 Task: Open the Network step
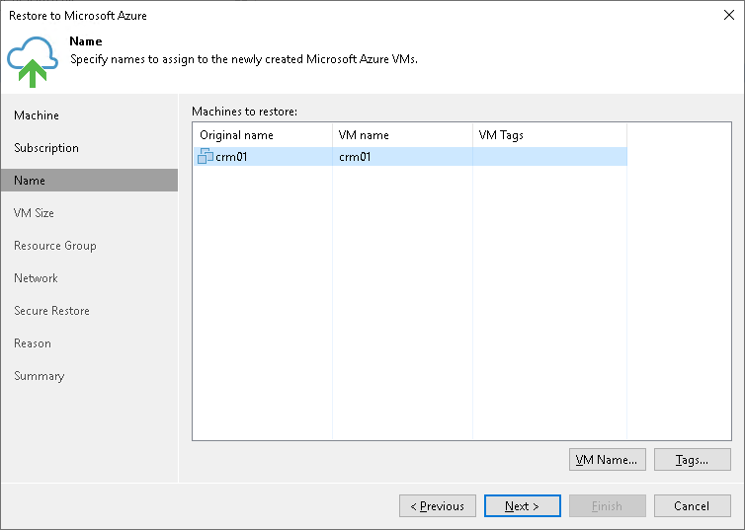tap(36, 278)
